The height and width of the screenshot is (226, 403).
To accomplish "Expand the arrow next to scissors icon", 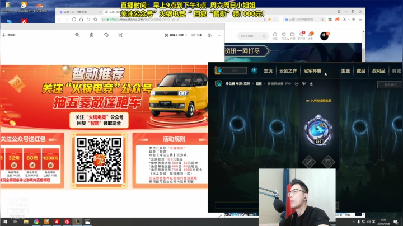I will pos(349,20).
